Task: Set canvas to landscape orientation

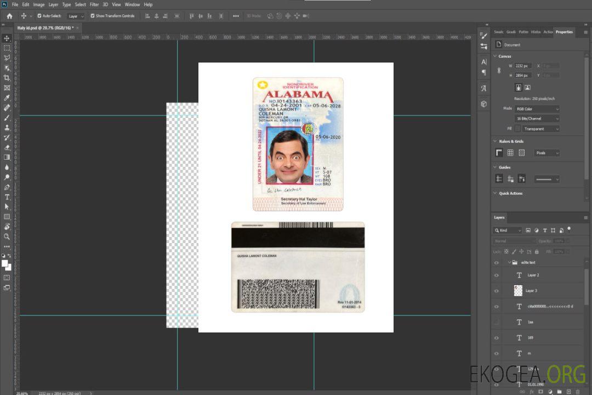Action: click(x=527, y=87)
